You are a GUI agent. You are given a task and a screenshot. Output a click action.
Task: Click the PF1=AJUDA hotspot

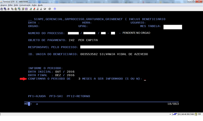[x=37, y=96]
